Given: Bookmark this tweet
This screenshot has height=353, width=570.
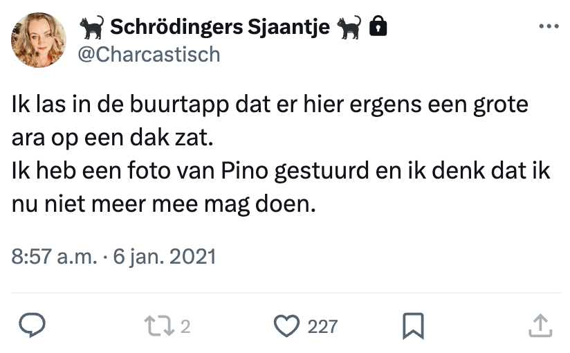Looking at the screenshot, I should pyautogui.click(x=413, y=325).
